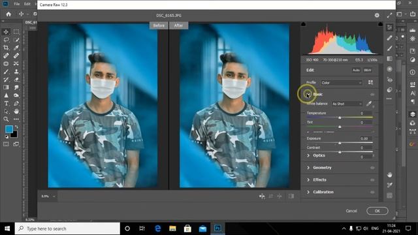Open Photoshop Edit menu

pos(27,4)
